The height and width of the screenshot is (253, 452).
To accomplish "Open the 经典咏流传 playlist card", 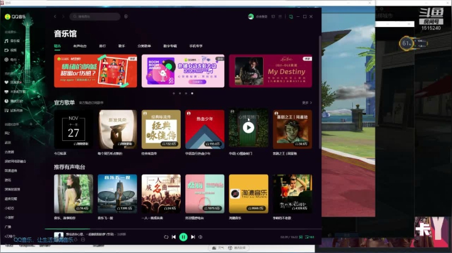I will pos(161,130).
